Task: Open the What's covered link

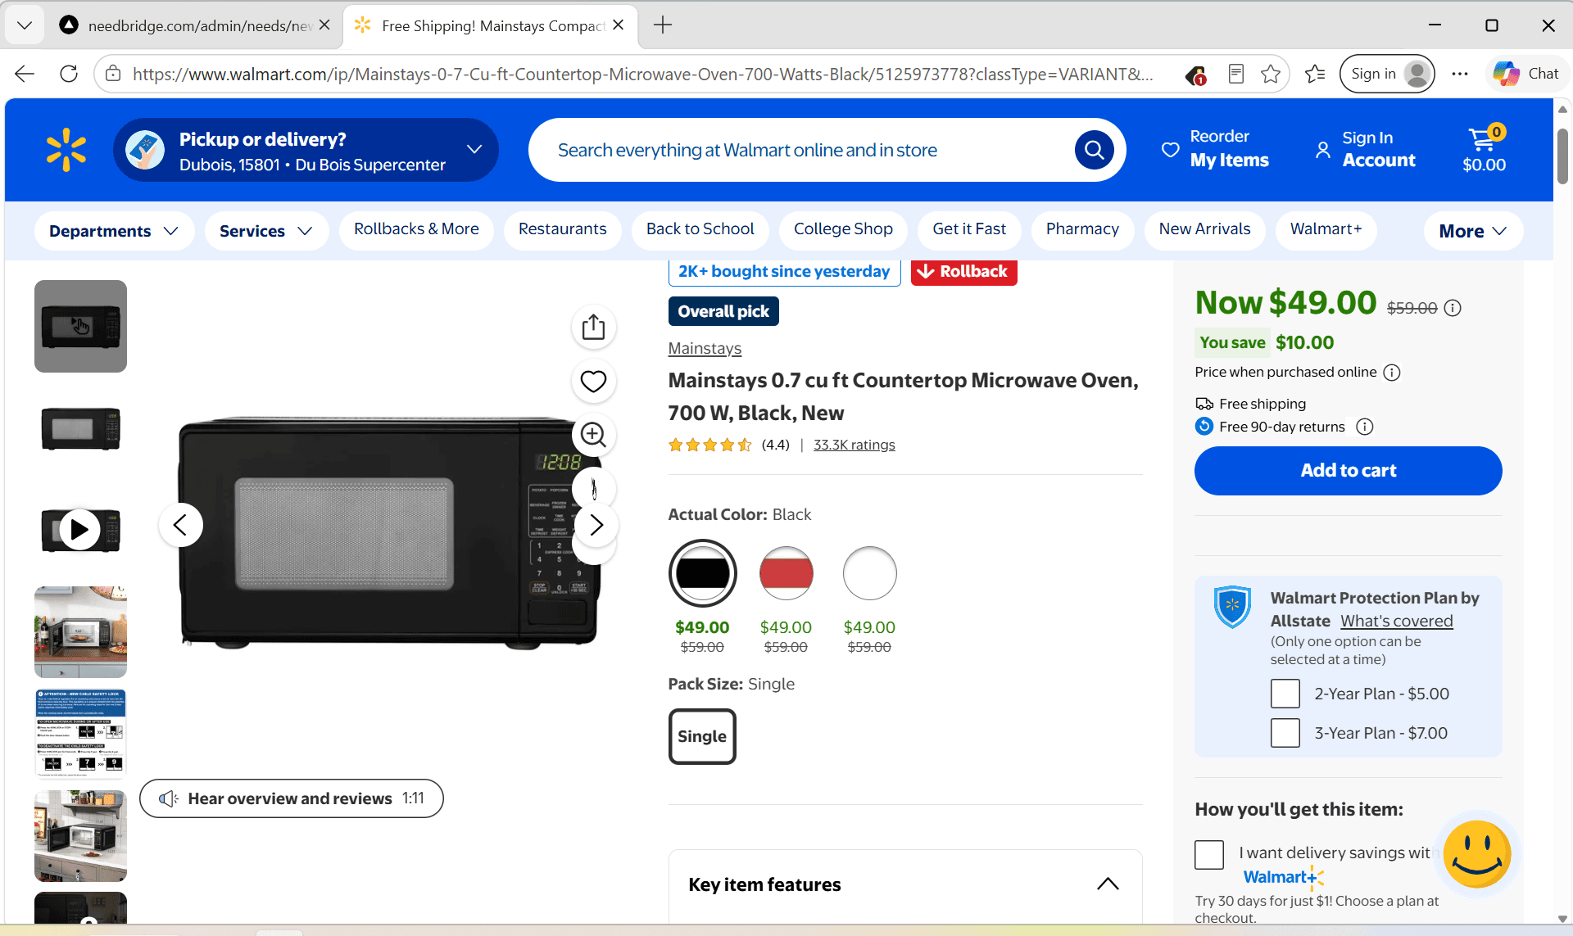Action: click(1396, 621)
